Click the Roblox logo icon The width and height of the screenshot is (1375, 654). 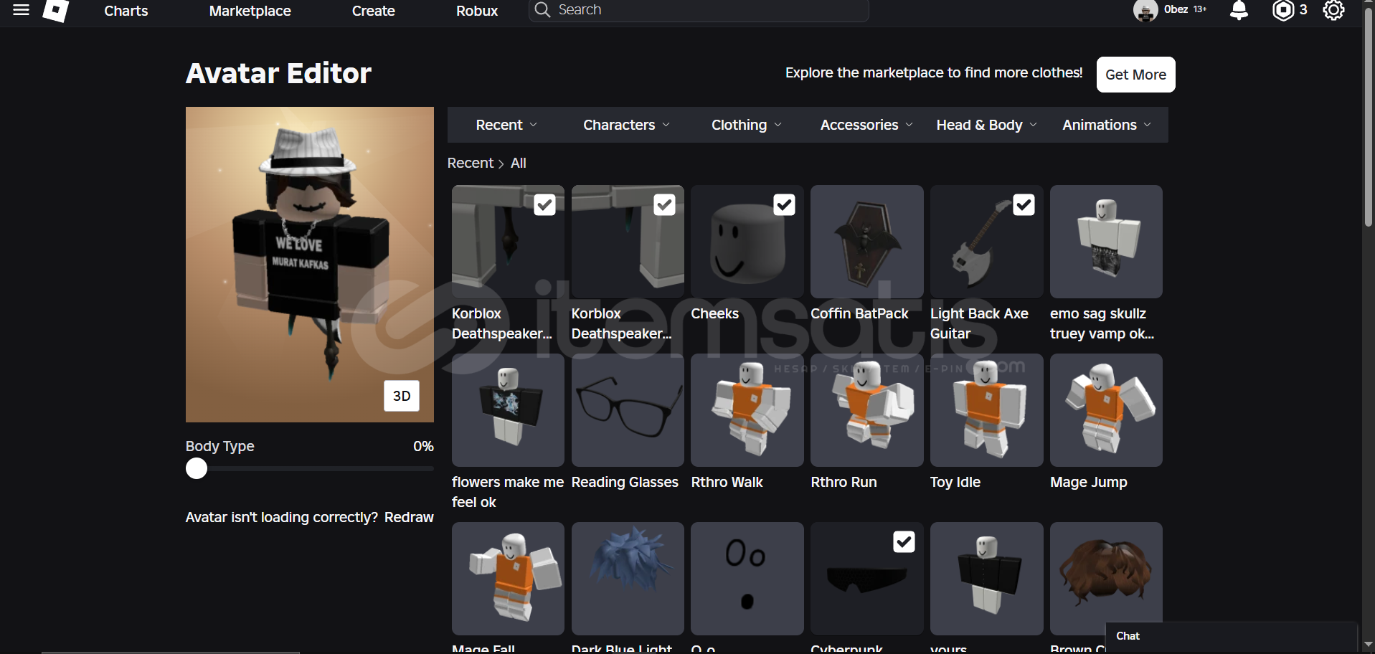pyautogui.click(x=56, y=11)
